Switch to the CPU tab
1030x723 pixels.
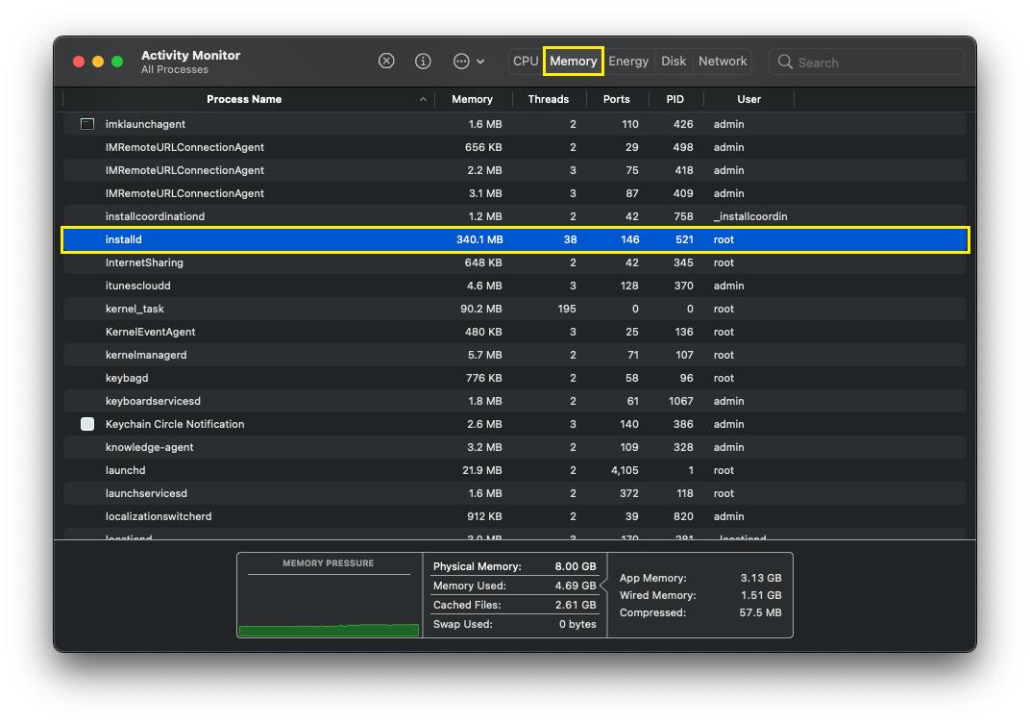click(526, 62)
